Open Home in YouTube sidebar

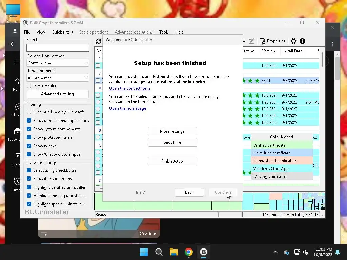tap(17, 84)
